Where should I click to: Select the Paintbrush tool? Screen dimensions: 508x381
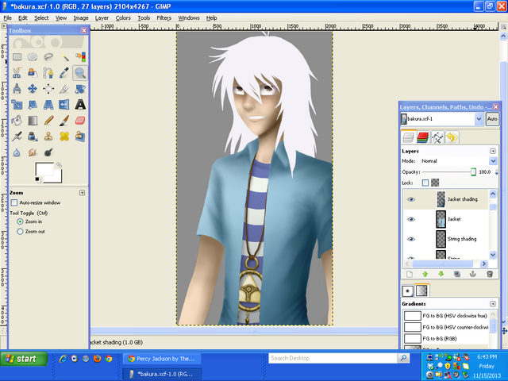[x=64, y=121]
